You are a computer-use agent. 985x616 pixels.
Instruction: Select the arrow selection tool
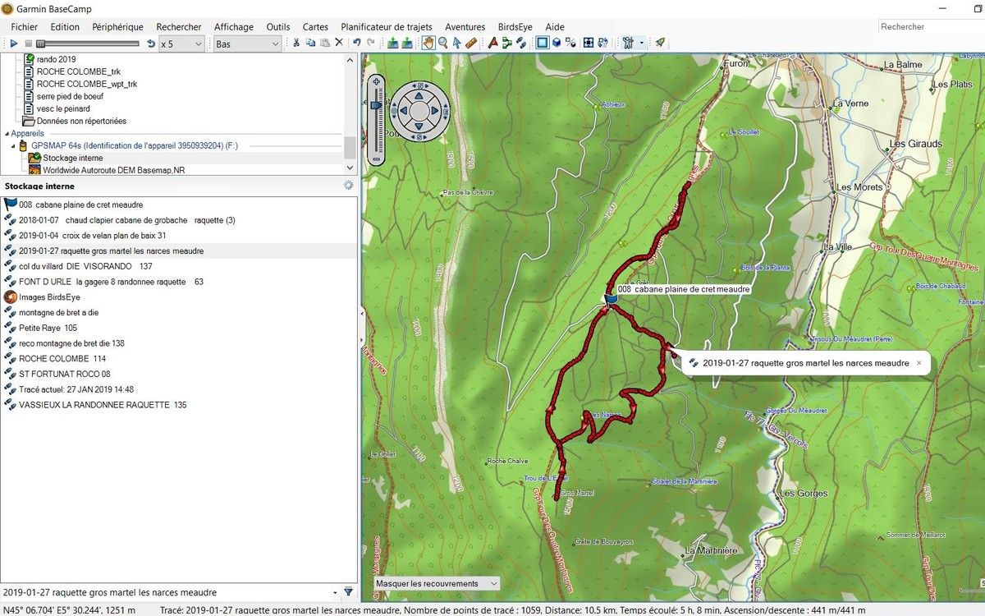pos(457,43)
